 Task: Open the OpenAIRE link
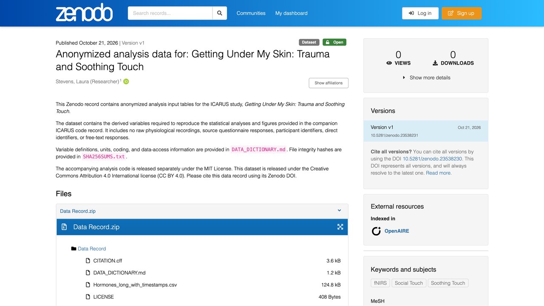pyautogui.click(x=397, y=231)
